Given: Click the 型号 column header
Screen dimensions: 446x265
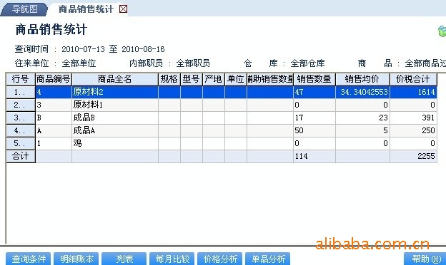Looking at the screenshot, I should [192, 79].
